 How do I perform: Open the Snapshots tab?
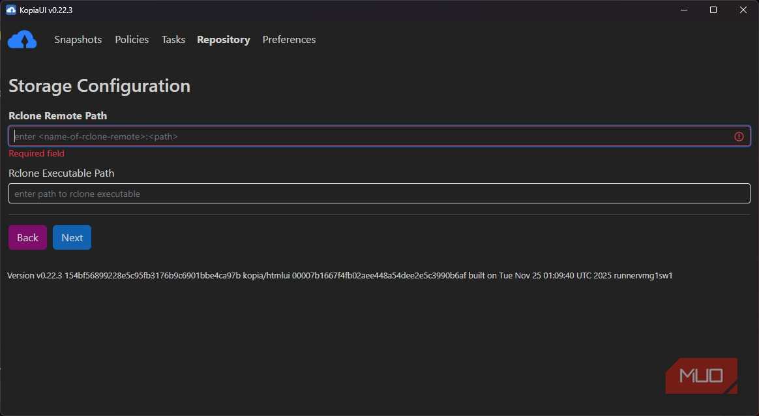78,40
